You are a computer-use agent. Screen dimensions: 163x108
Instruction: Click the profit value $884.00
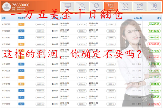click(155, 84)
